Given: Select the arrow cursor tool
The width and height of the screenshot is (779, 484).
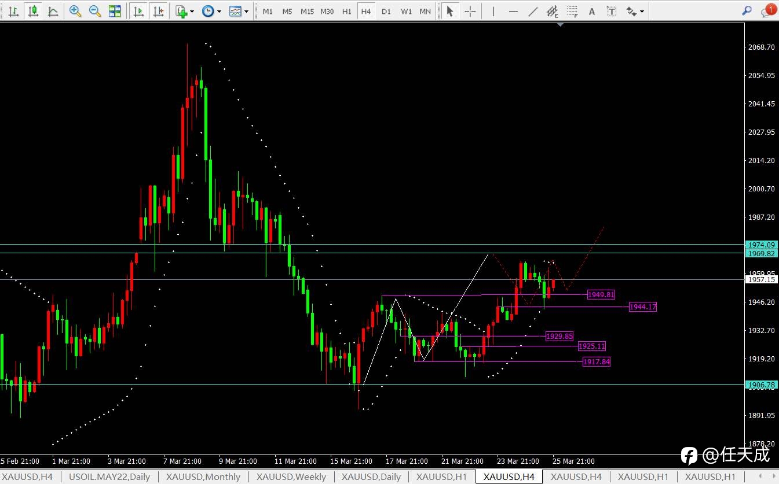Looking at the screenshot, I should point(450,11).
